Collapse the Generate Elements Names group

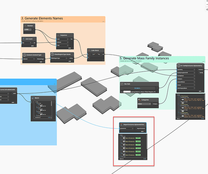103,22
